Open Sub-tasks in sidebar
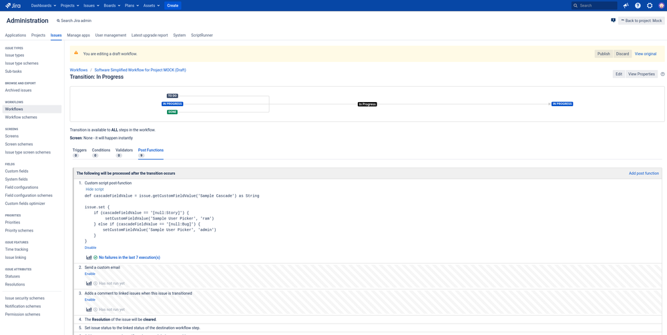The image size is (667, 335). coord(13,71)
